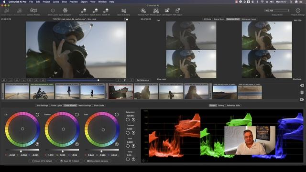This screenshot has height=172, width=306.
Task: Click bottom icon right of thumbnail strip
Action: coord(302,99)
